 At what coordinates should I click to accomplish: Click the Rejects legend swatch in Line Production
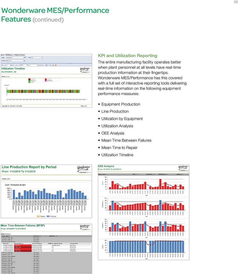click(38, 216)
